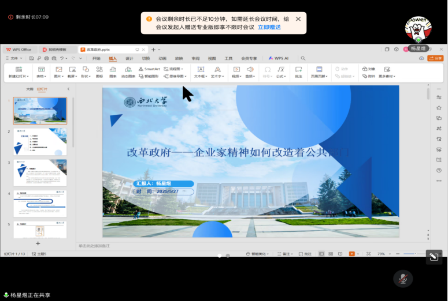
Task: Insert a text box with 文本框
Action: (x=201, y=72)
